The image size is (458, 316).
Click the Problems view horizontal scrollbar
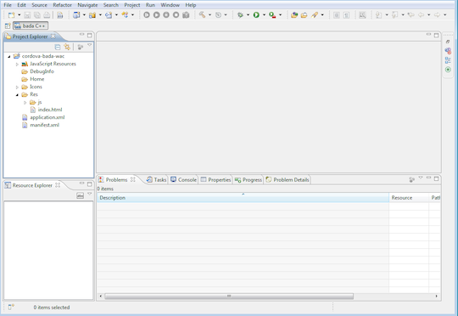coord(229,296)
